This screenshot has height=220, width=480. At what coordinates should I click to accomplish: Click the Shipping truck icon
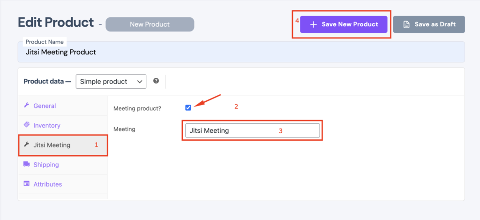point(26,164)
